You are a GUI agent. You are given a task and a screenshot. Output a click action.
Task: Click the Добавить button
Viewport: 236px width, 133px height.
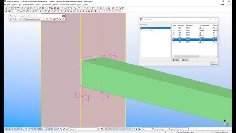176,60
